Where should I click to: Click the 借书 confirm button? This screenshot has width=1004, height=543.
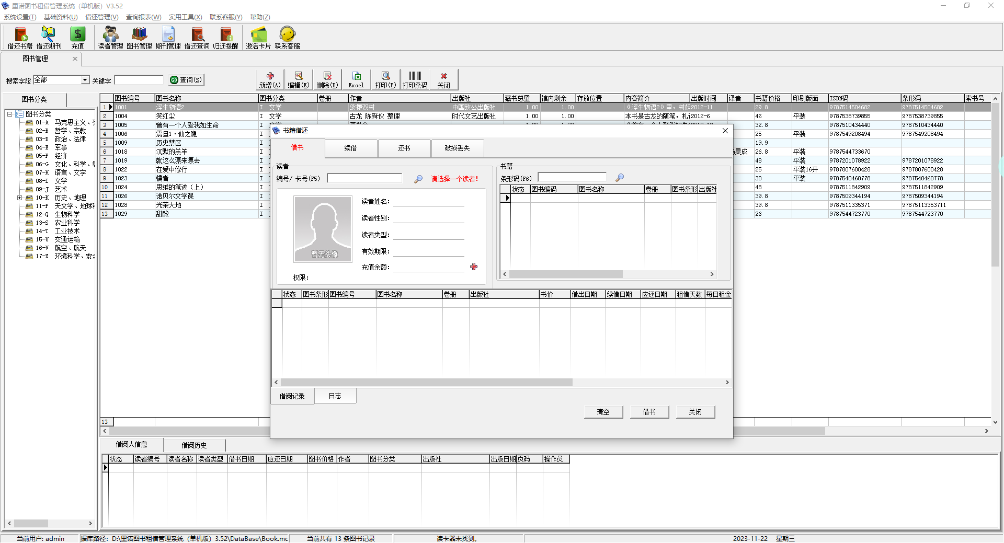649,412
